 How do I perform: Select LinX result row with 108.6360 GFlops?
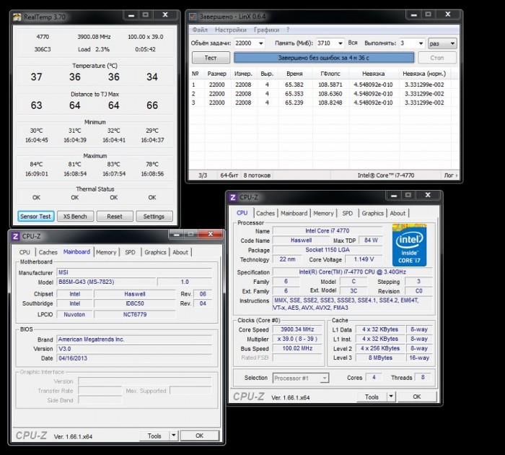(x=324, y=94)
